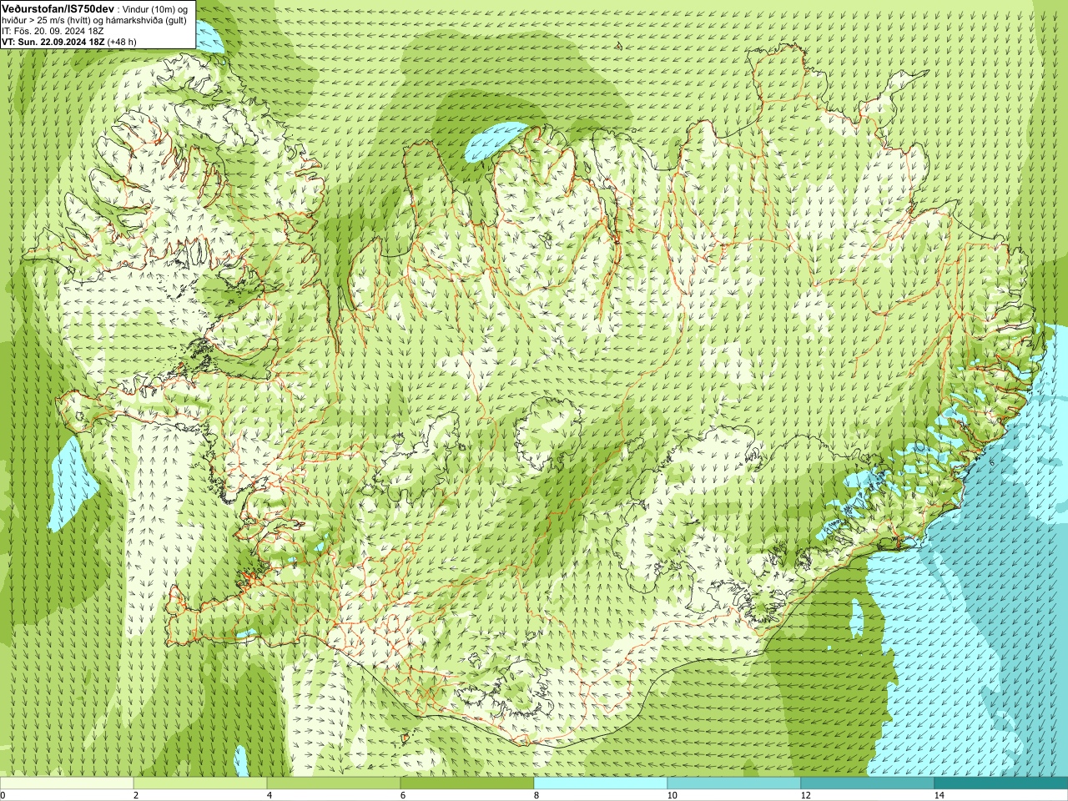This screenshot has width=1068, height=801.
Task: Click the light cyan 8–10 m/s legend swatch
Action: (x=601, y=783)
